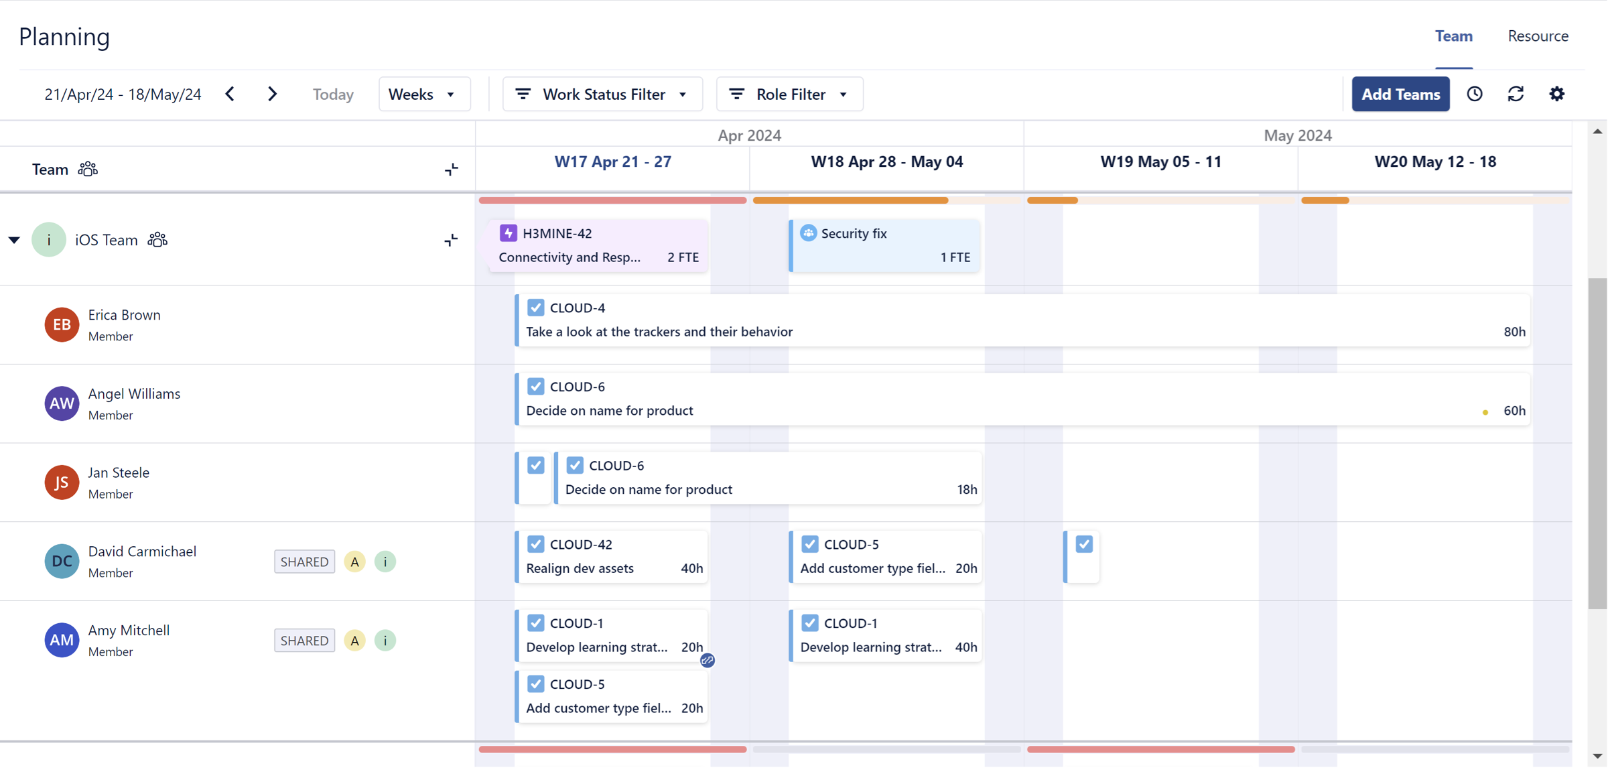Screen dimensions: 1608x780
Task: Click the CLOUD-4 task checkbox
Action: (535, 308)
